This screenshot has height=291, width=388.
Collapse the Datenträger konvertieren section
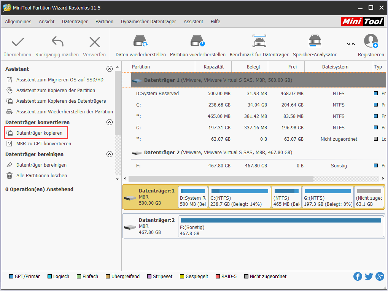[x=110, y=122]
